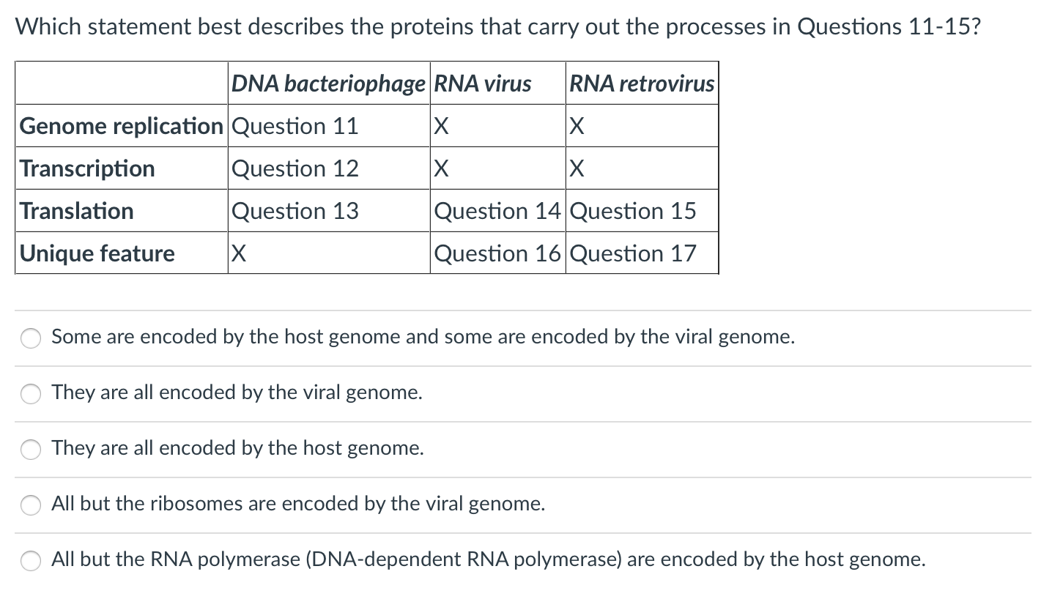This screenshot has height=599, width=1052.
Task: Select 'Some are encoded by the host genome' radio
Action: pyautogui.click(x=31, y=338)
